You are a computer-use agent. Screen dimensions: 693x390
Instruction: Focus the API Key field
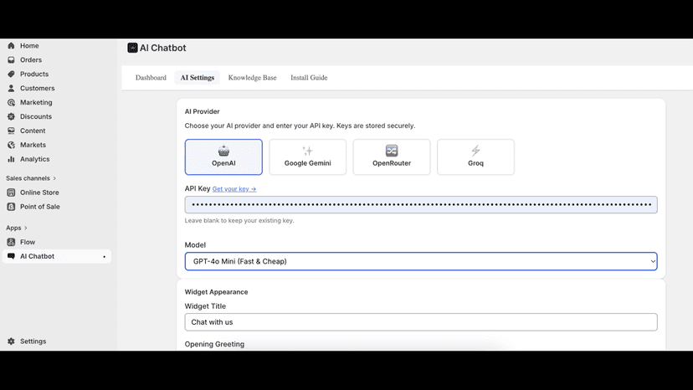(x=421, y=205)
